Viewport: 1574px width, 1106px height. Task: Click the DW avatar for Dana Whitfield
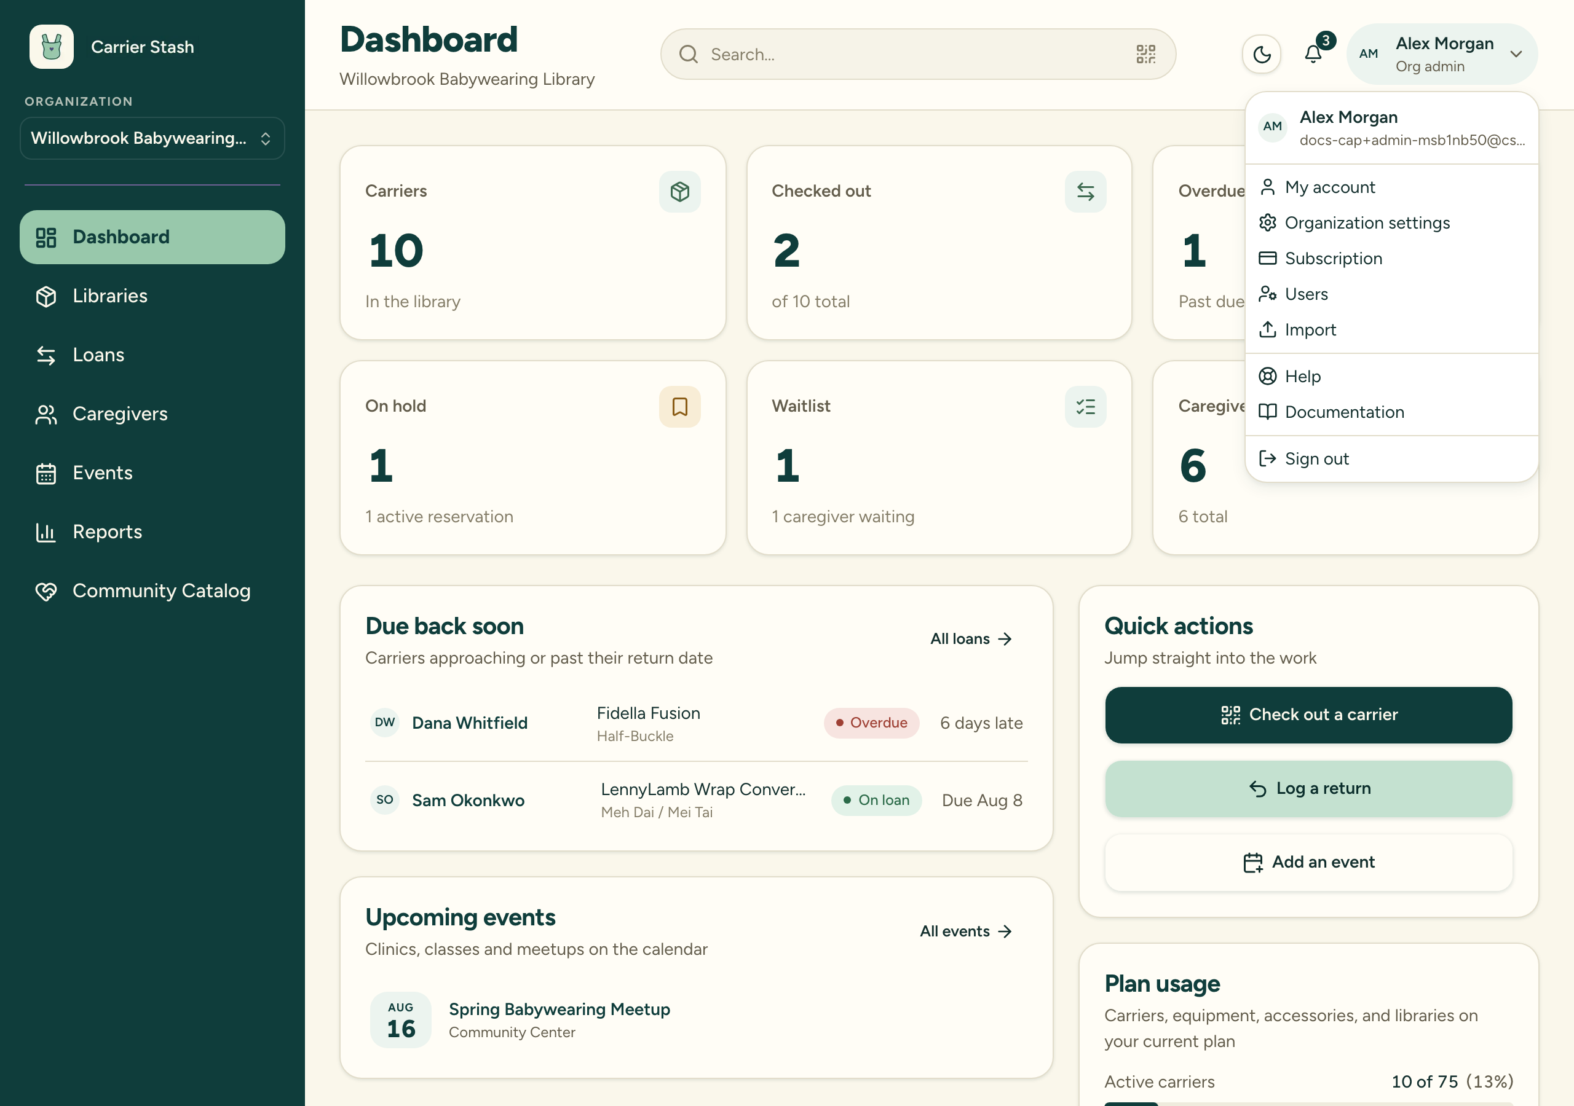point(385,723)
